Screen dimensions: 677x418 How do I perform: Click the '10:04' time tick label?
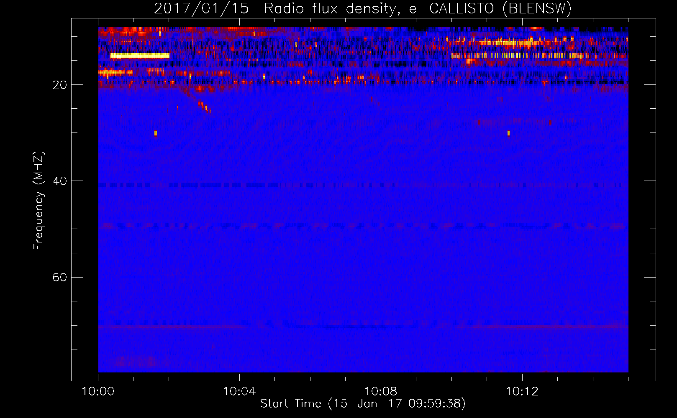pos(239,391)
